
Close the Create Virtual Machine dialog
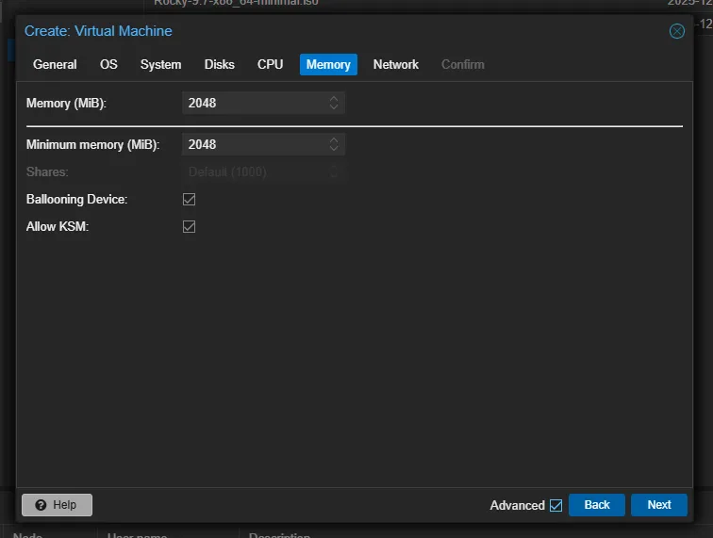point(676,31)
